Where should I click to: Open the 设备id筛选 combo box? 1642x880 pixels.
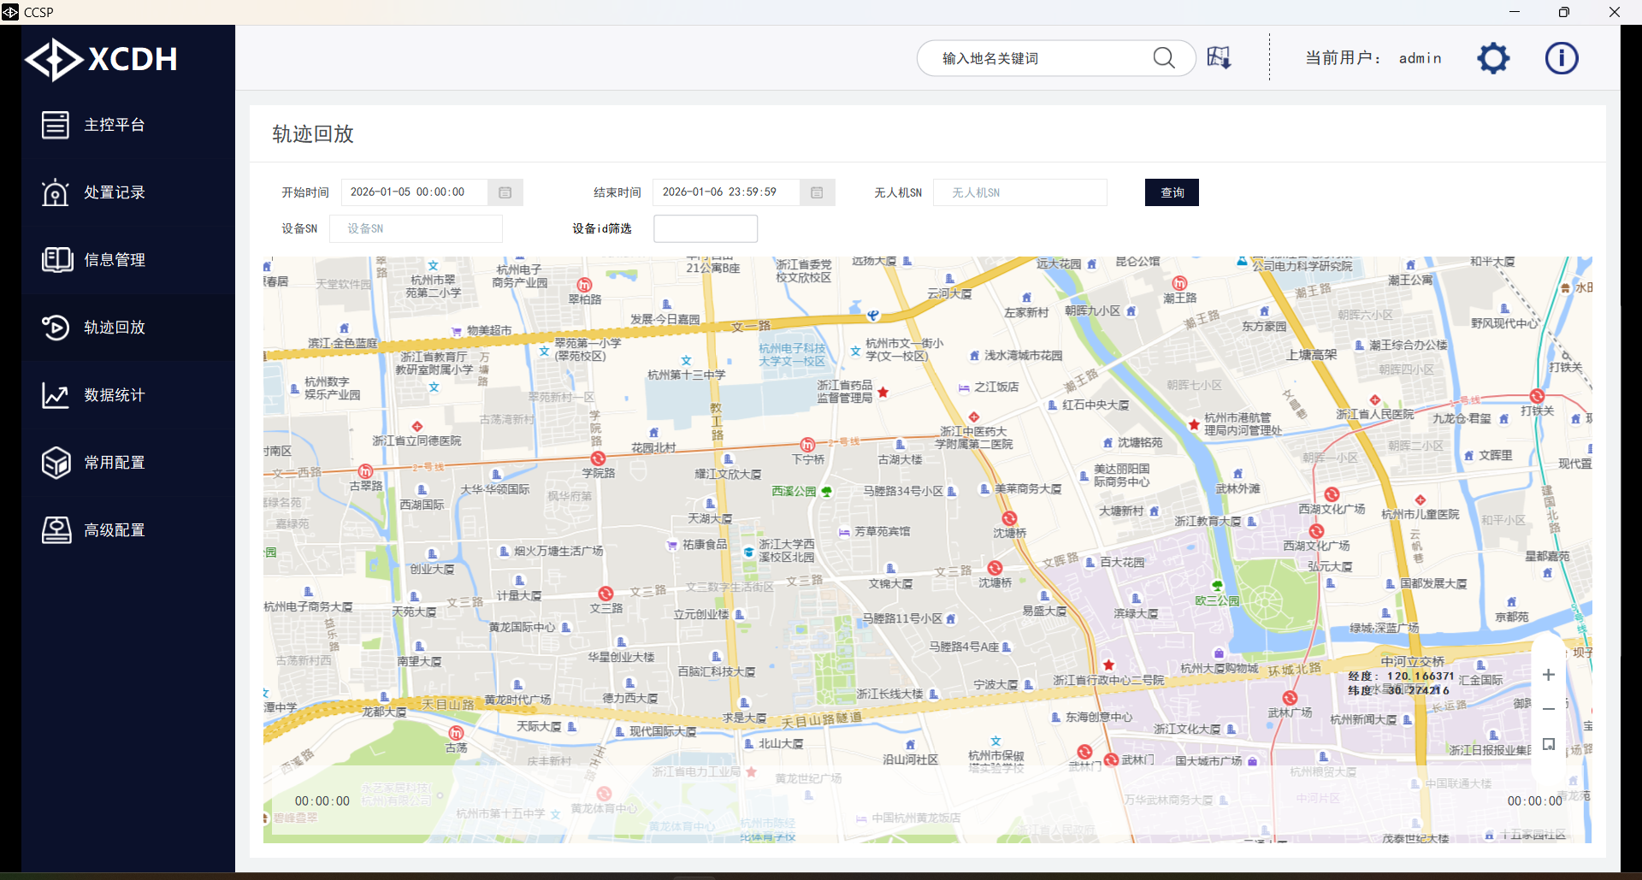tap(705, 229)
